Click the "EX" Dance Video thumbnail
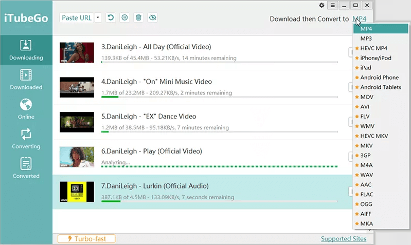Image resolution: width=411 pixels, height=245 pixels. coord(77,122)
